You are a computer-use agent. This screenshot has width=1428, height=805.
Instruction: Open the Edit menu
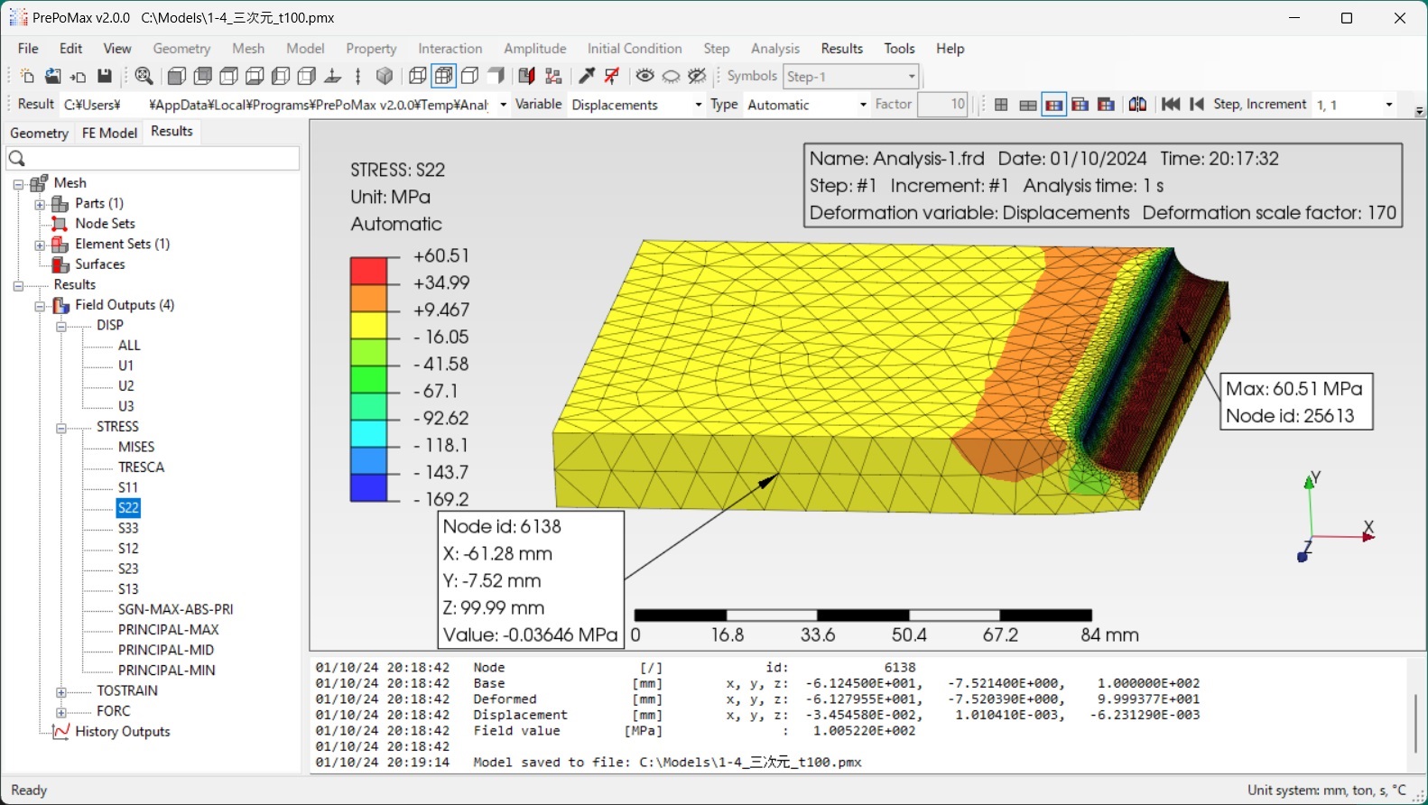point(71,49)
